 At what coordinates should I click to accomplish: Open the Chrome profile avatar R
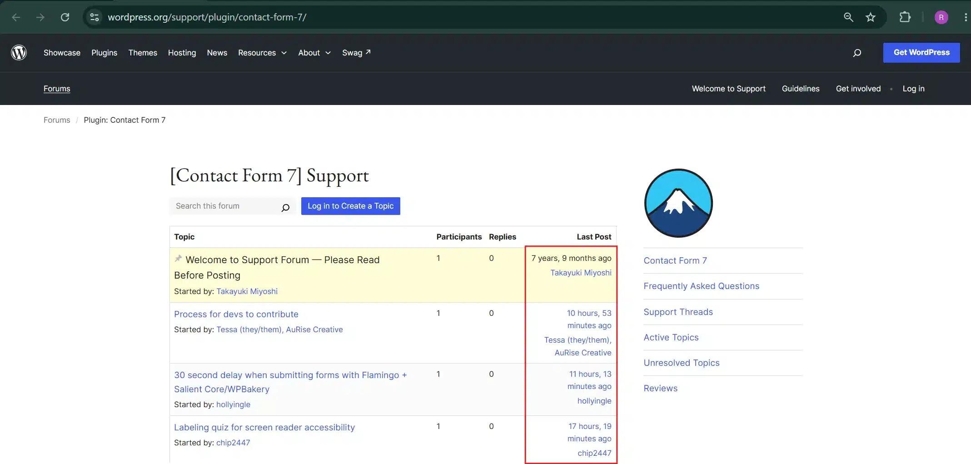coord(941,17)
